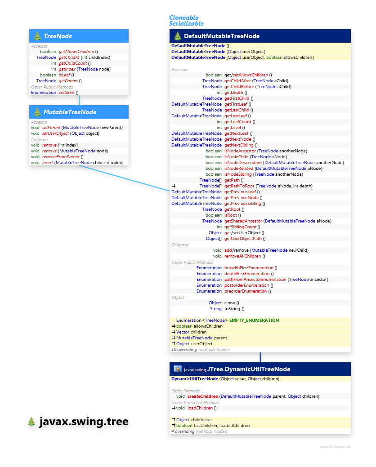This screenshot has height=467, width=376.
Task: Click the tree icon beside javax.swing.tree title
Action: pyautogui.click(x=31, y=422)
